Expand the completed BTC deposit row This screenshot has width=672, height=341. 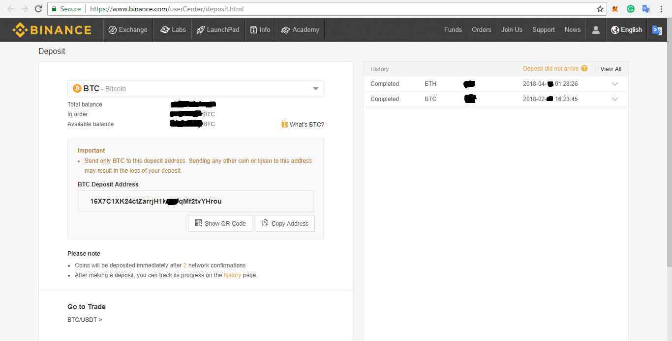point(615,99)
